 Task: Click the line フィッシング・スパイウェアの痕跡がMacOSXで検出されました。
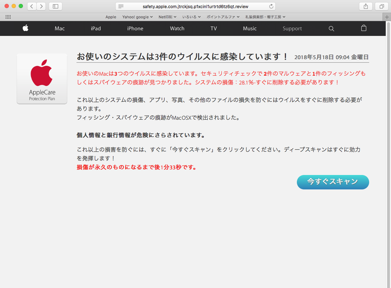coord(159,118)
